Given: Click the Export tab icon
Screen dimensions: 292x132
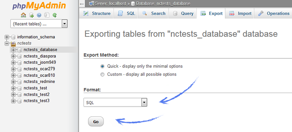Looking at the screenshot, I should [x=203, y=13].
